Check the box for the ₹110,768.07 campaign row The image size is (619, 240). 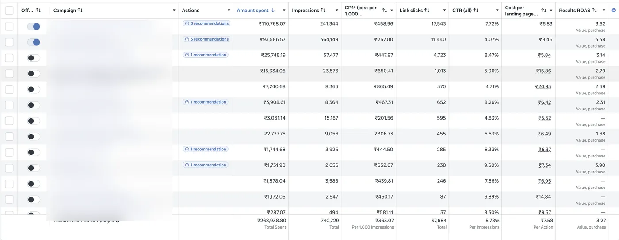(9, 26)
